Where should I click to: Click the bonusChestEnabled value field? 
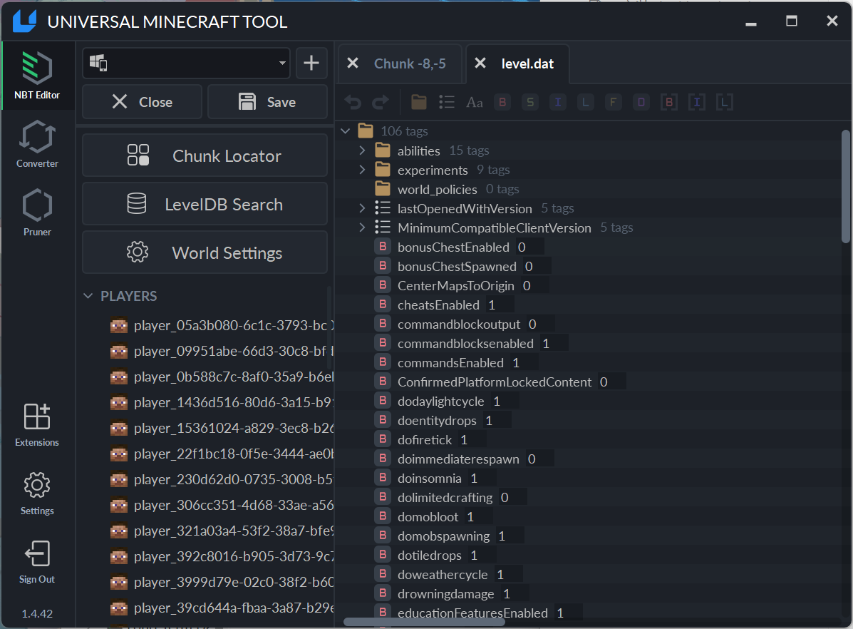(529, 247)
